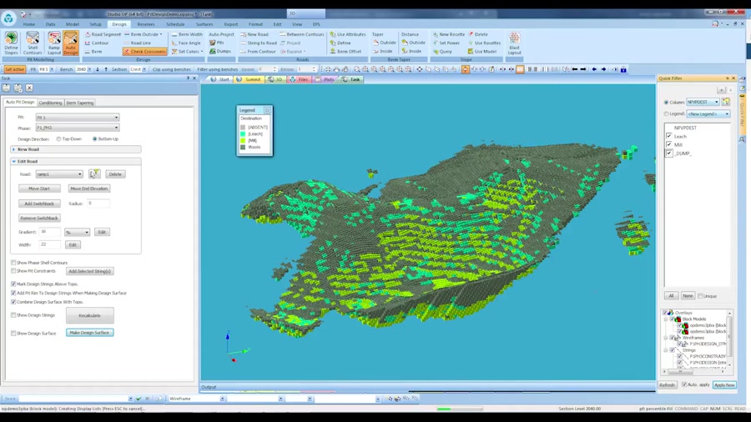The width and height of the screenshot is (751, 422).
Task: Click the pick-road icon beside ramp1 dropdown
Action: point(94,174)
